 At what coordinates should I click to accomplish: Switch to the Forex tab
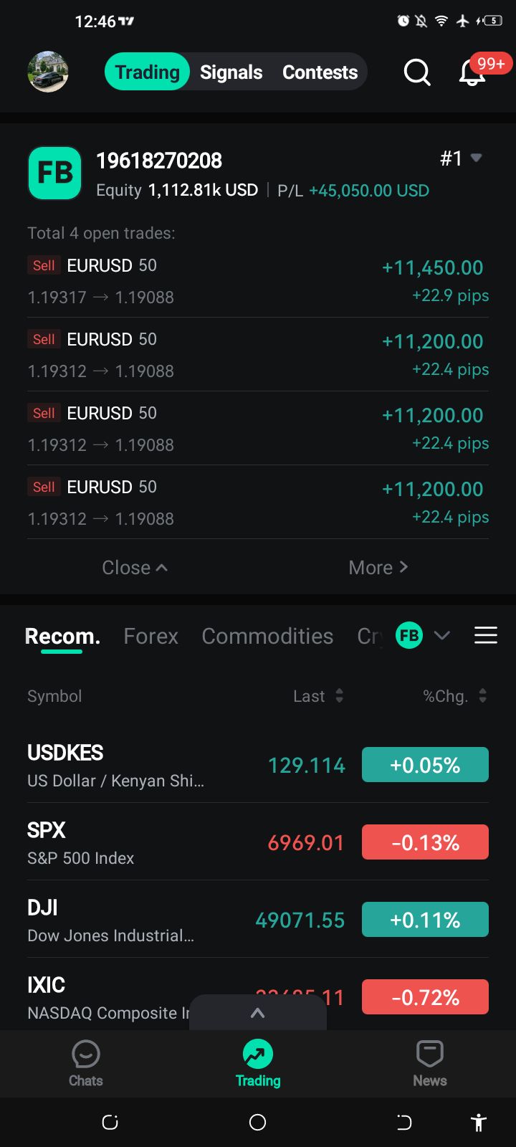(x=150, y=636)
